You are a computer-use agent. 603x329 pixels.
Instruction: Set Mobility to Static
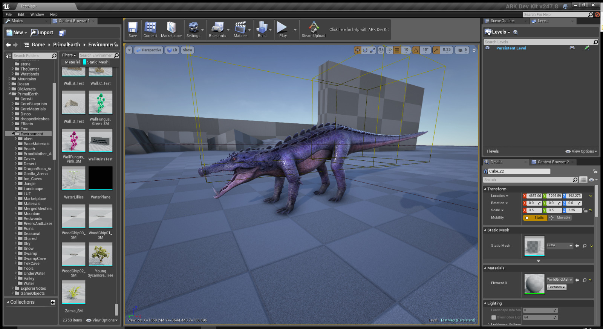point(535,218)
